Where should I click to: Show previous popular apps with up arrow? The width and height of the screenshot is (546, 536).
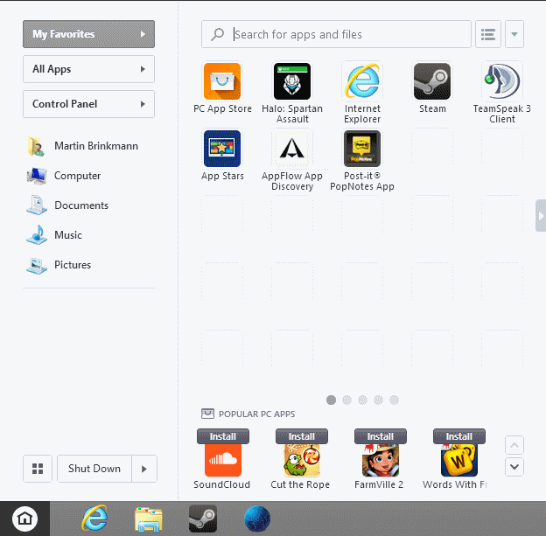click(514, 445)
